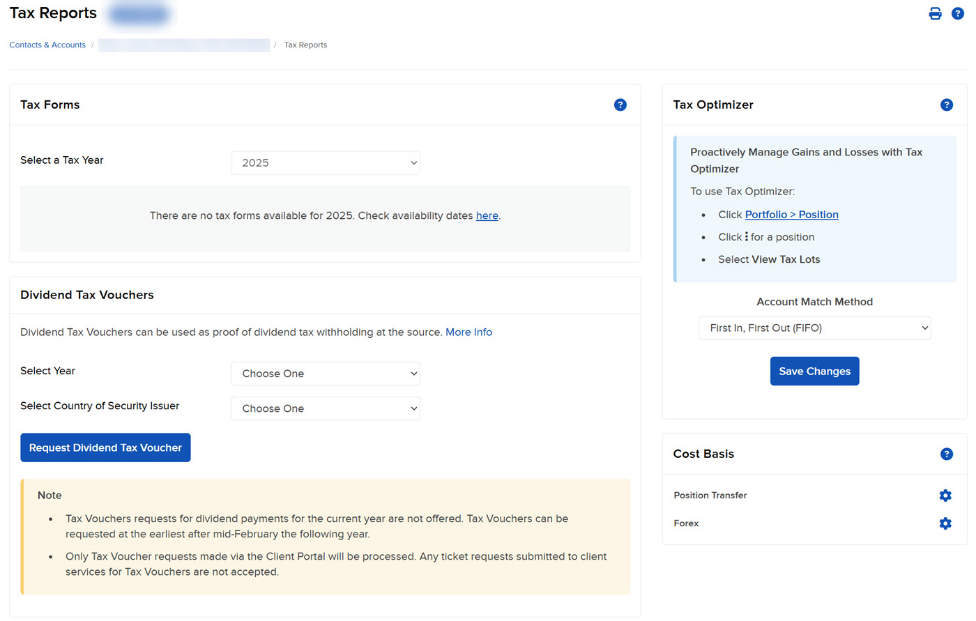Save the account match method changes
This screenshot has width=976, height=621.
[x=814, y=371]
